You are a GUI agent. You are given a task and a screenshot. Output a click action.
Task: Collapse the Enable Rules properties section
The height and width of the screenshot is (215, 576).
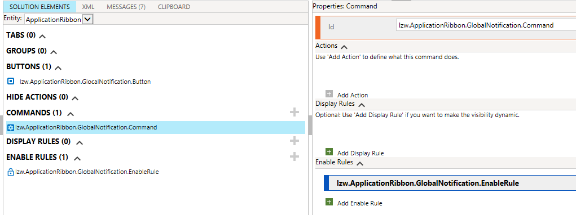(x=360, y=163)
